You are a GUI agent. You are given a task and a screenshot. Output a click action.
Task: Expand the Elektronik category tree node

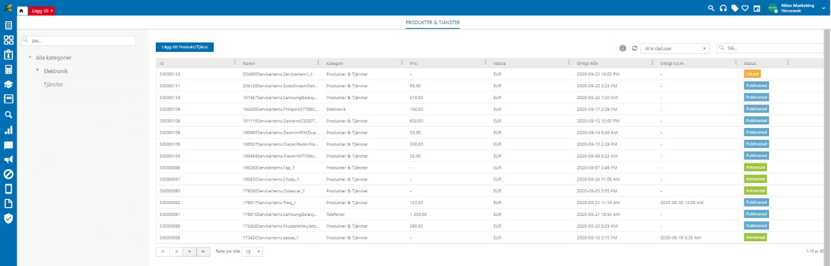pyautogui.click(x=38, y=70)
